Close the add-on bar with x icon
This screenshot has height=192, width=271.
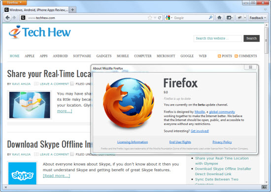point(6,187)
